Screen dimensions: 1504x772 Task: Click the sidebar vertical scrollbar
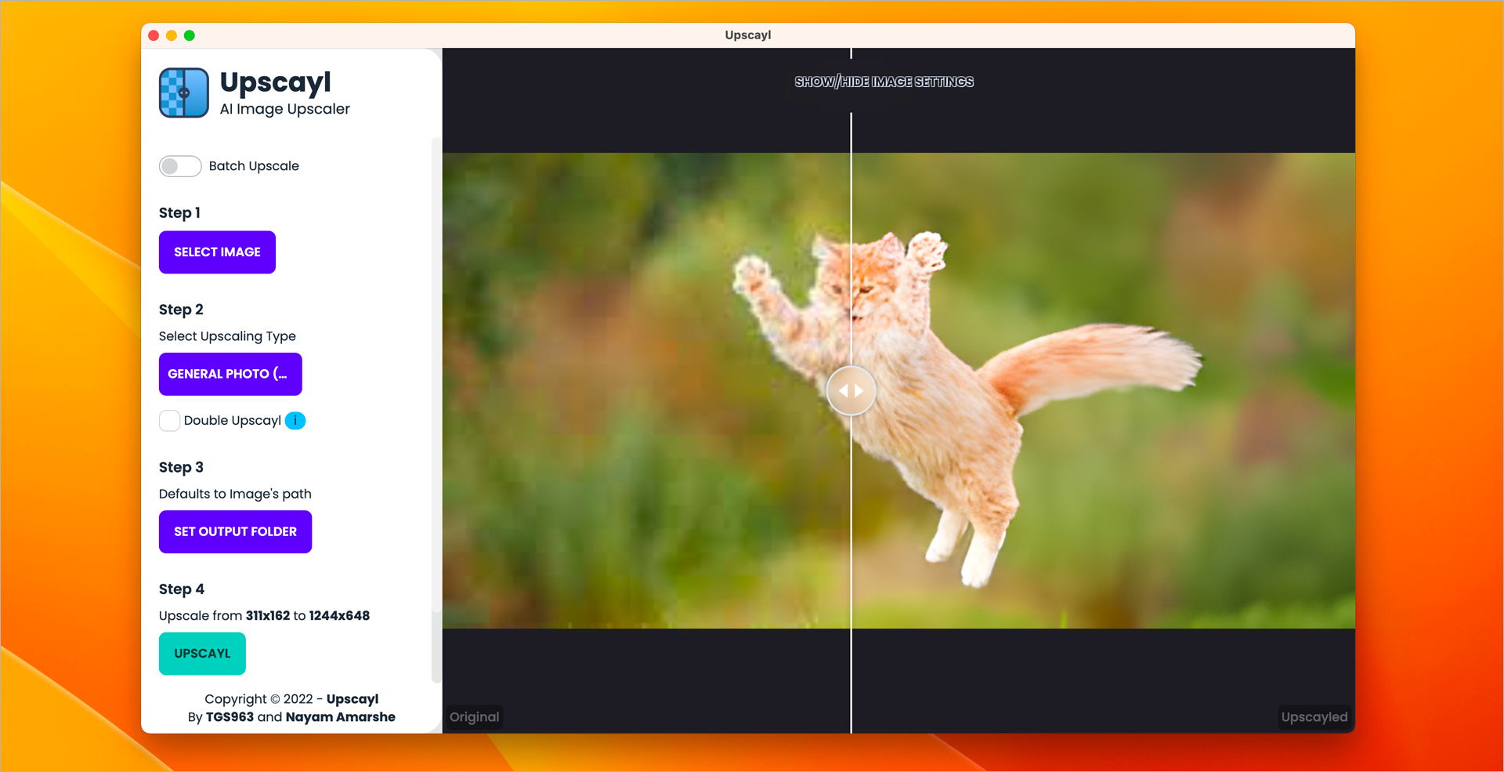click(x=435, y=408)
